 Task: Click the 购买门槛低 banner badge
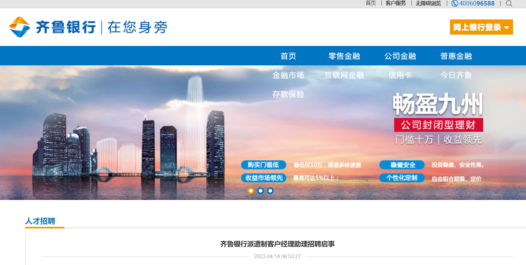pyautogui.click(x=264, y=165)
